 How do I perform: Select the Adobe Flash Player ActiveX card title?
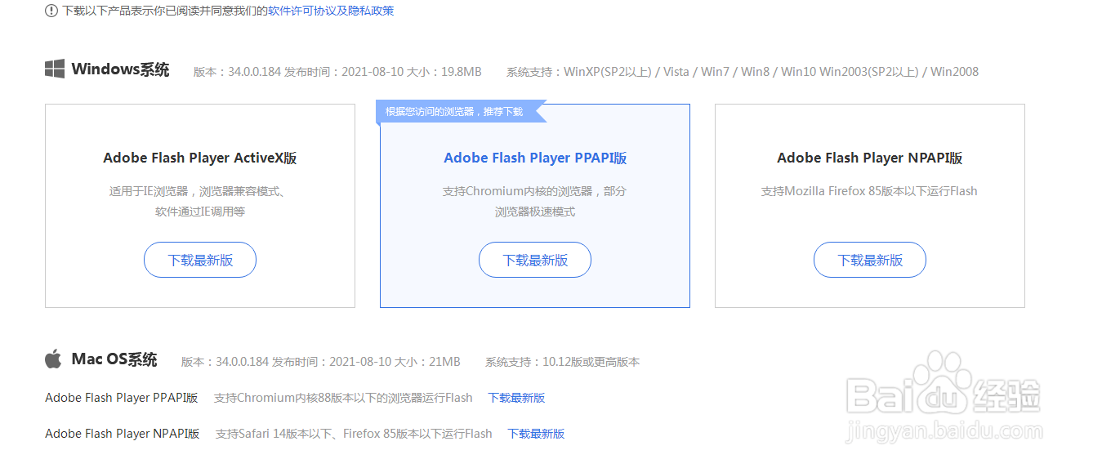click(x=200, y=158)
